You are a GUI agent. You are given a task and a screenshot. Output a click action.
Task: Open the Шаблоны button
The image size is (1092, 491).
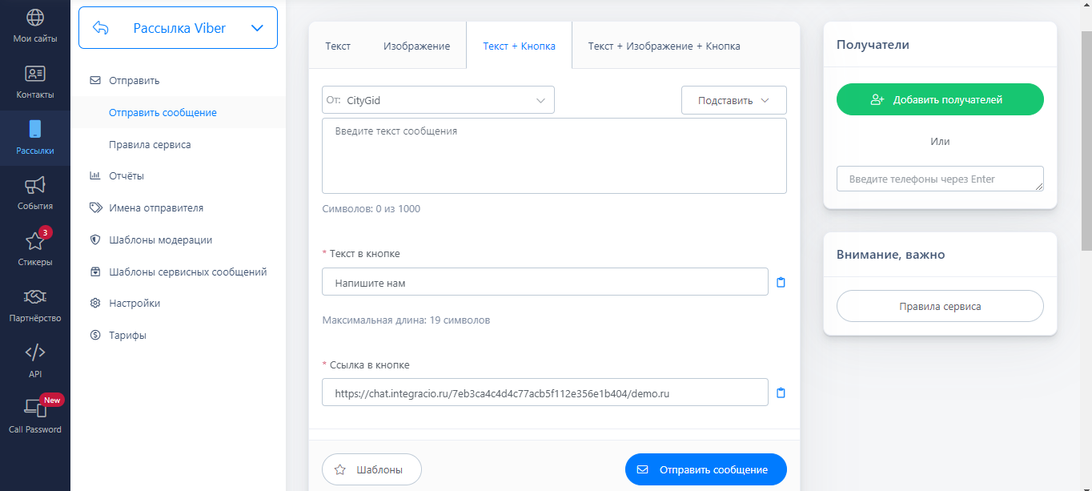click(371, 469)
